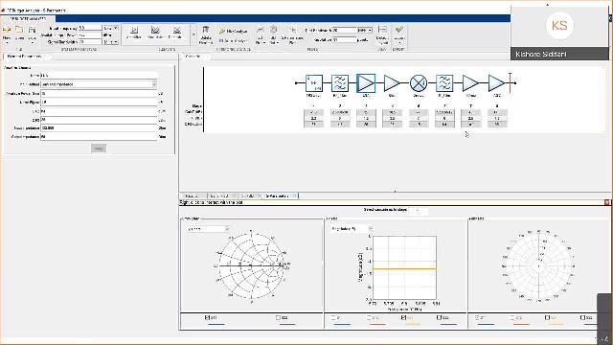Image resolution: width=613 pixels, height=345 pixels.
Task: Toggle S22 checkbox under the Smith chart
Action: pos(278,317)
